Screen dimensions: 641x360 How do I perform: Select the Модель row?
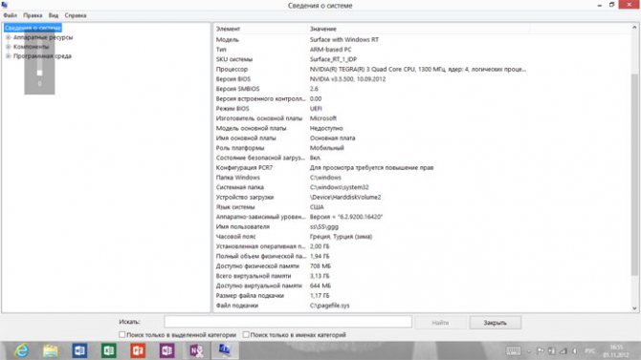[x=422, y=39]
